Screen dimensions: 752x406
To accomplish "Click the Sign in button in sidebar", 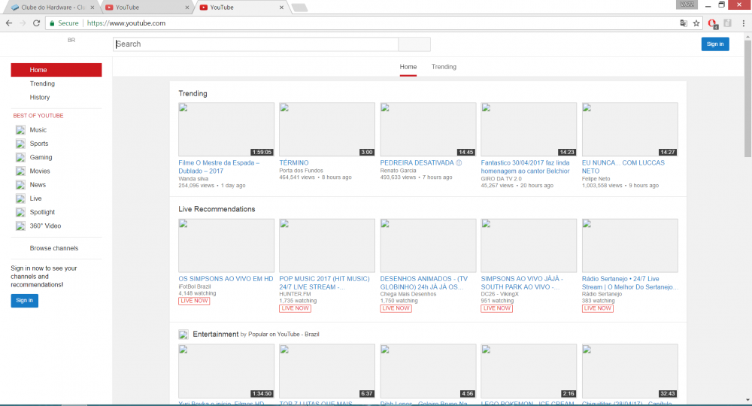I will (25, 301).
